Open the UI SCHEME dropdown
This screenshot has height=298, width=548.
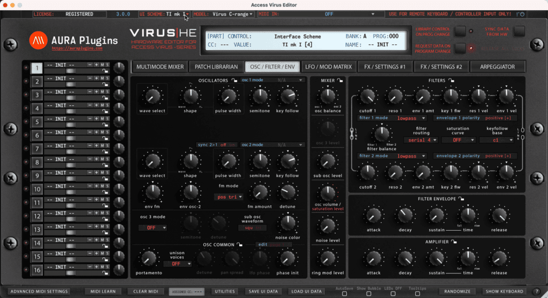(x=164, y=14)
